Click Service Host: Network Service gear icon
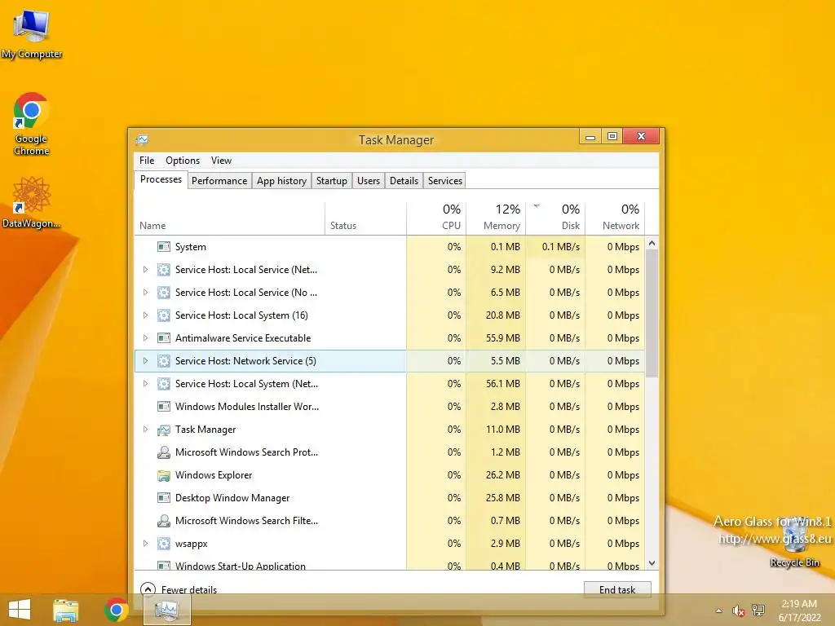Screen dimensions: 835x626 point(163,361)
